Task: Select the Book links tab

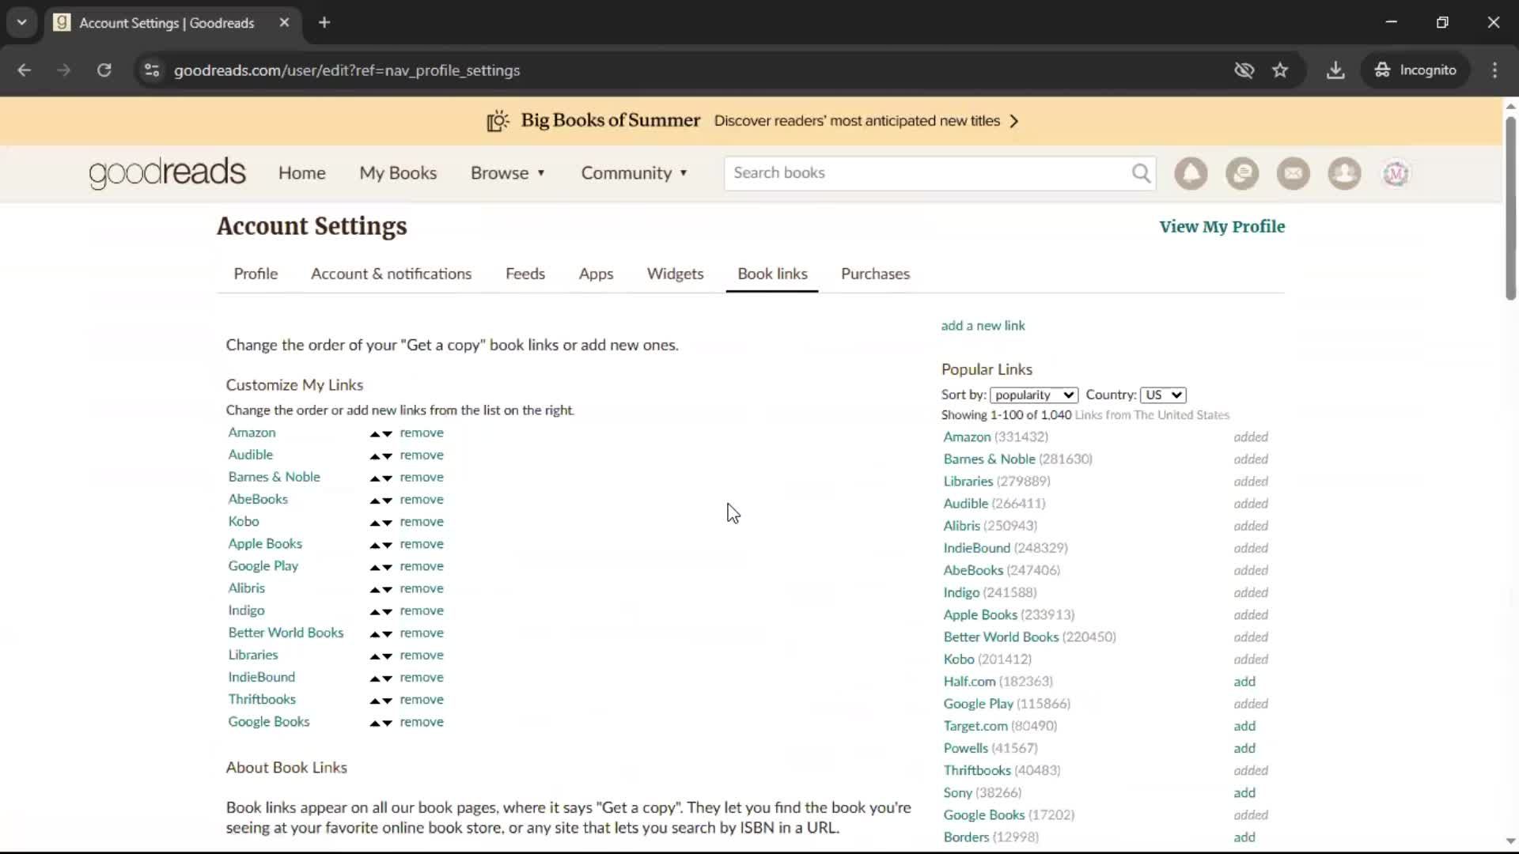Action: pos(772,274)
